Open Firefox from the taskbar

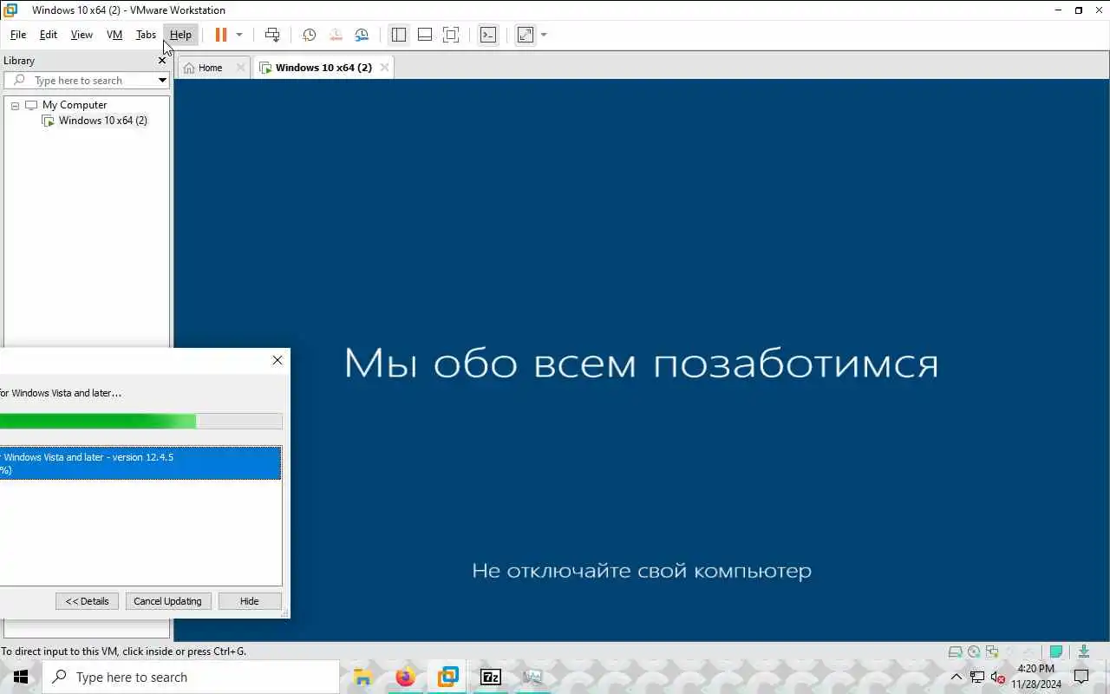pyautogui.click(x=405, y=678)
